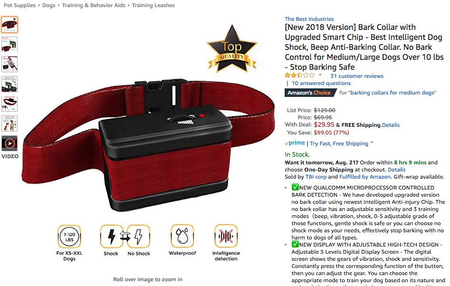
Task: Click the 7-120 LBS size icon
Action: coord(69,237)
